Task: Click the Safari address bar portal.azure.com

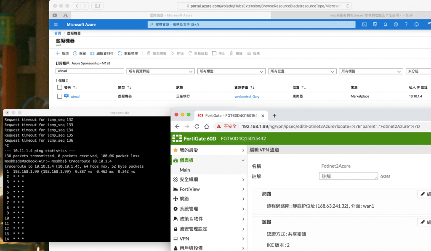Action: tap(264, 6)
